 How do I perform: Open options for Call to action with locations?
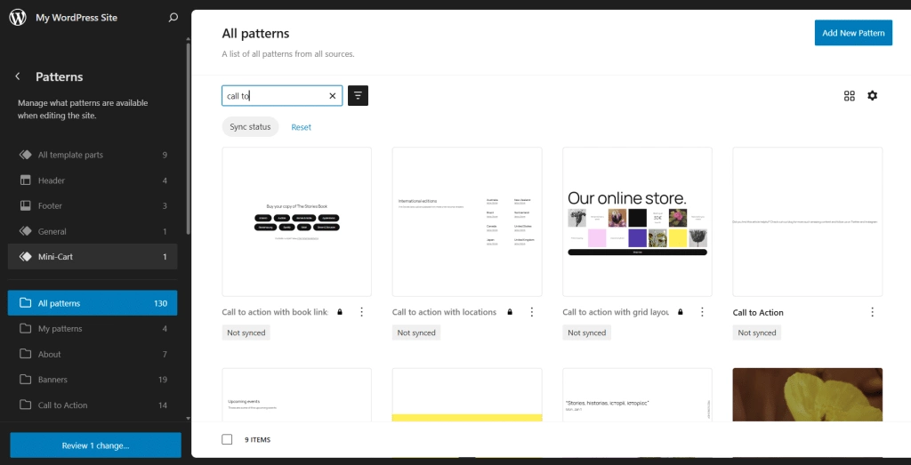click(x=532, y=312)
